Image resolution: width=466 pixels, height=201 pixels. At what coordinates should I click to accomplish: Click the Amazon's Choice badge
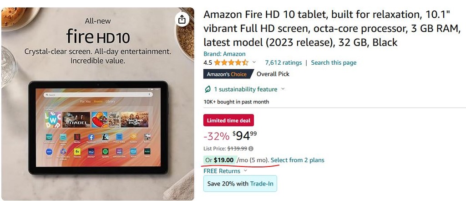pos(227,74)
